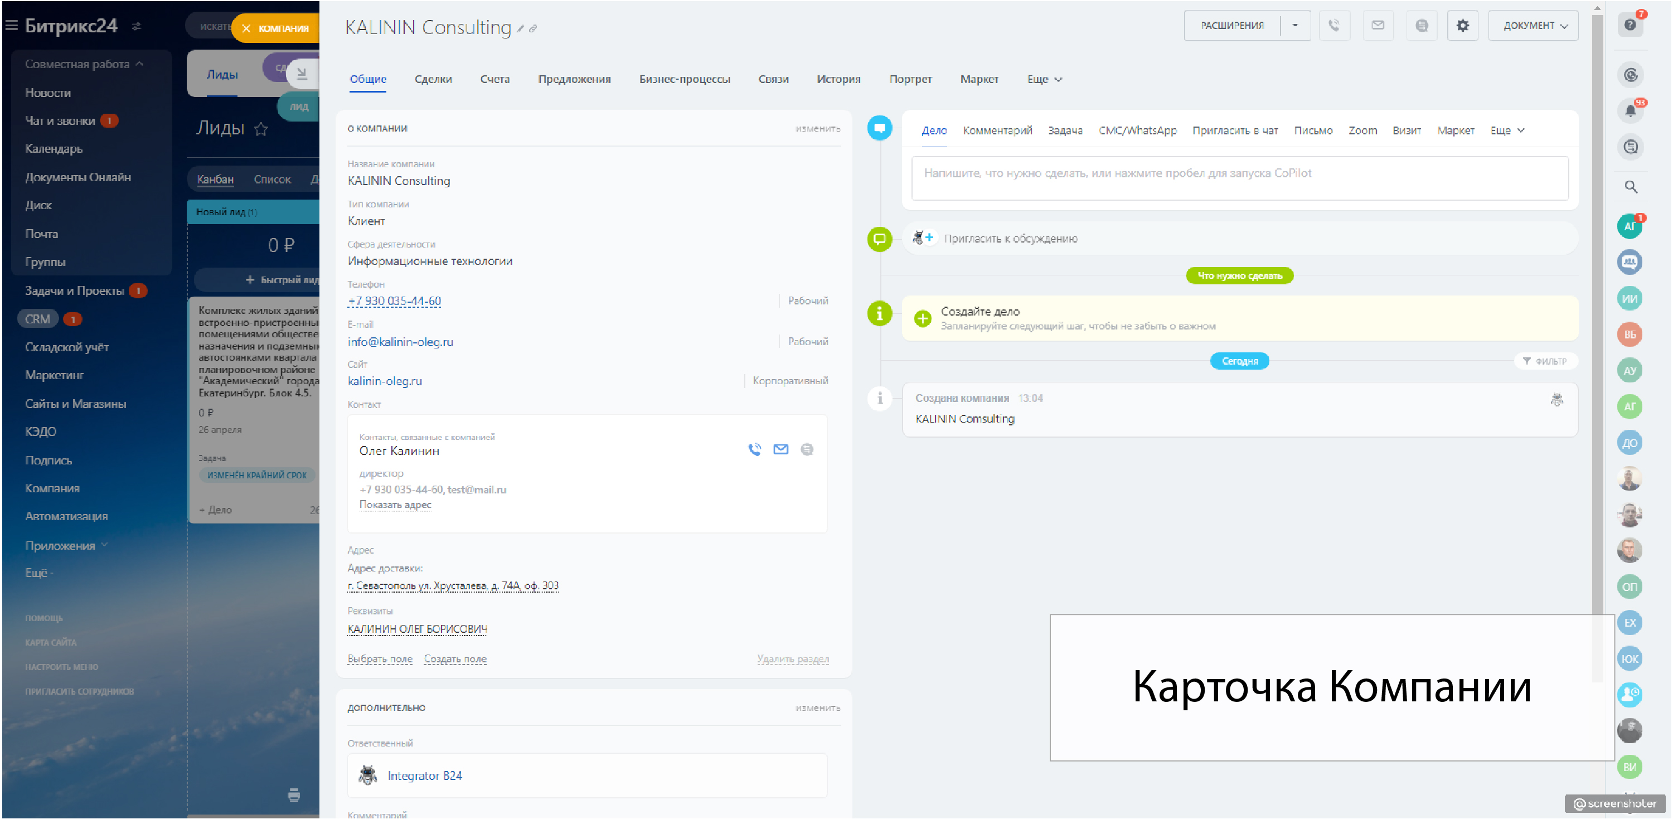The width and height of the screenshot is (1673, 819).
Task: Click green plus icon to create дело
Action: pyautogui.click(x=922, y=318)
